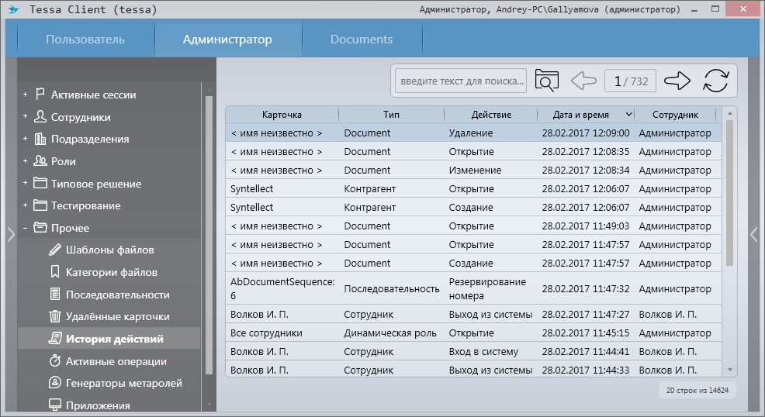Click the Активные операции stopwatch icon
Screen dimensions: 765x417
point(55,361)
